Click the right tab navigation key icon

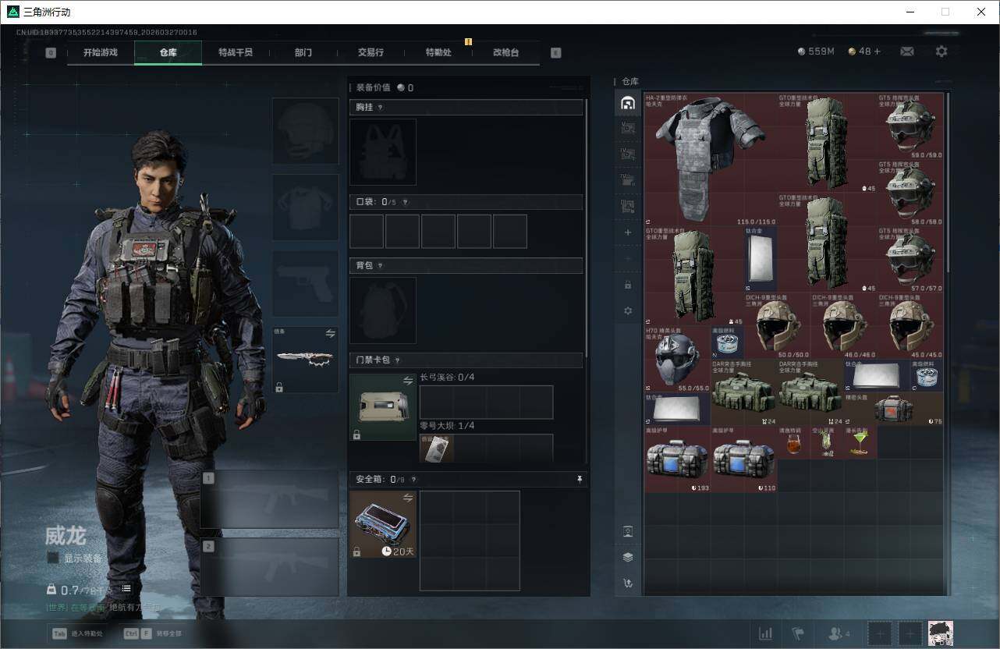[555, 53]
